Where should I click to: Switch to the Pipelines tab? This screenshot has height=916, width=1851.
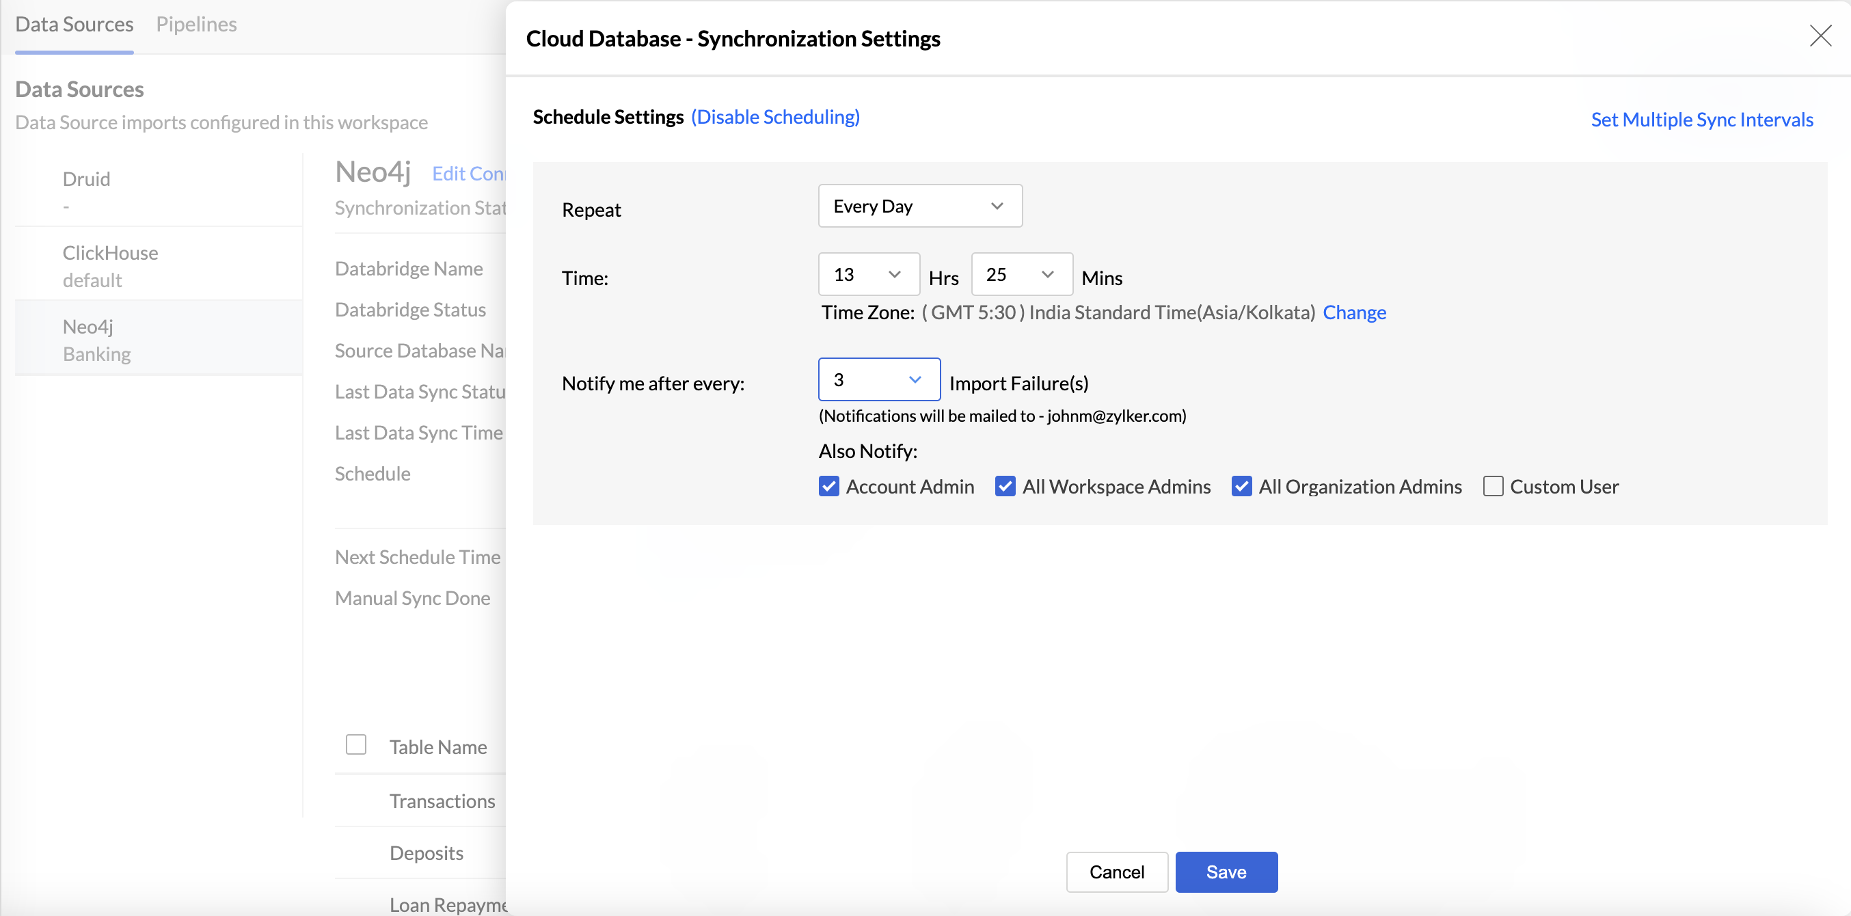196,25
